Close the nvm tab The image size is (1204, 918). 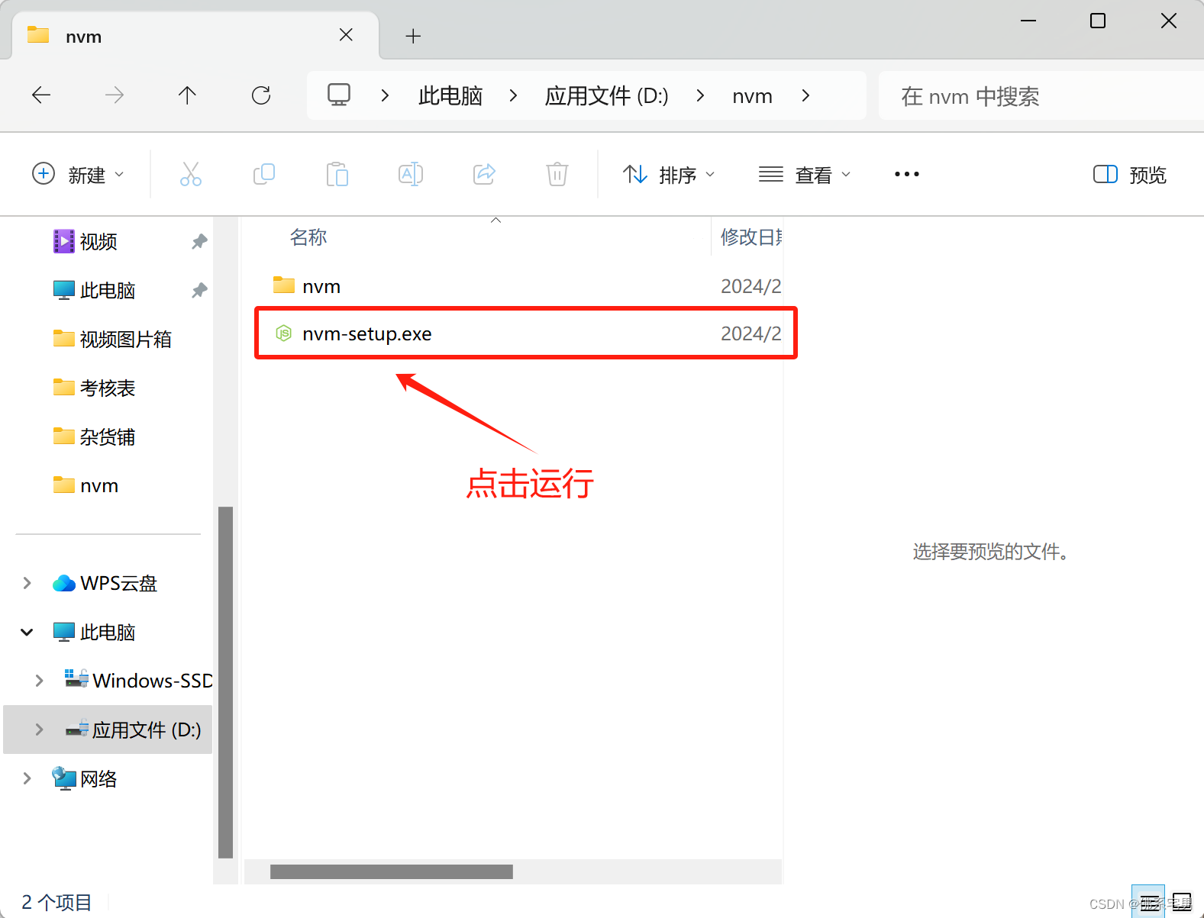pyautogui.click(x=346, y=35)
